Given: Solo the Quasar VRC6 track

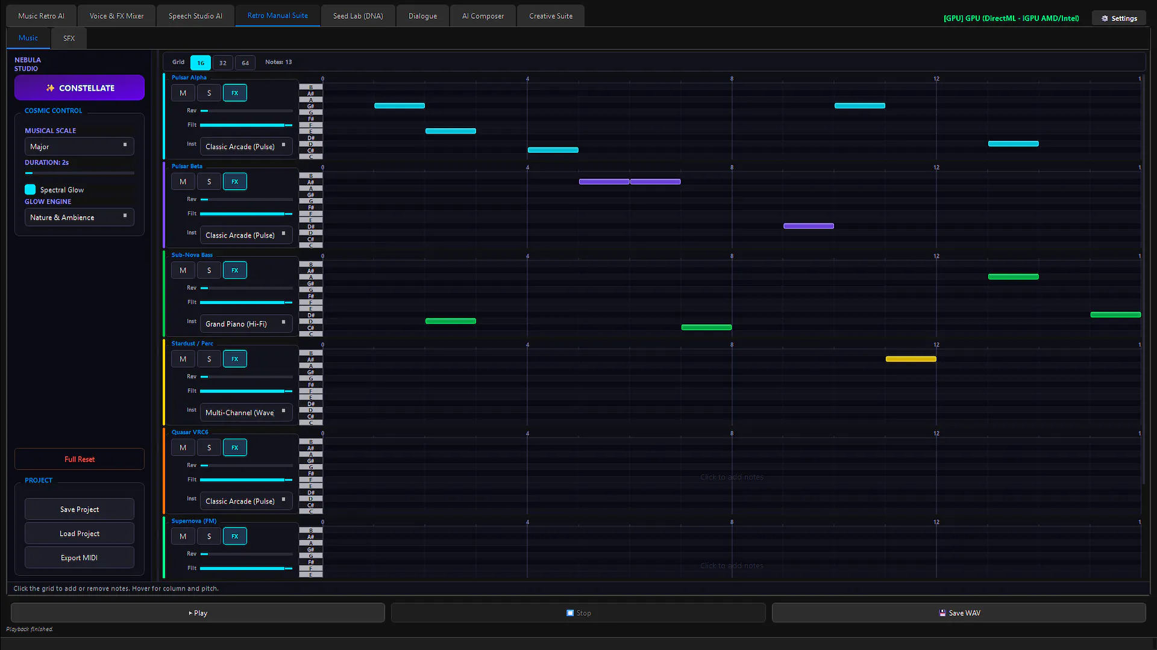Looking at the screenshot, I should click(209, 448).
